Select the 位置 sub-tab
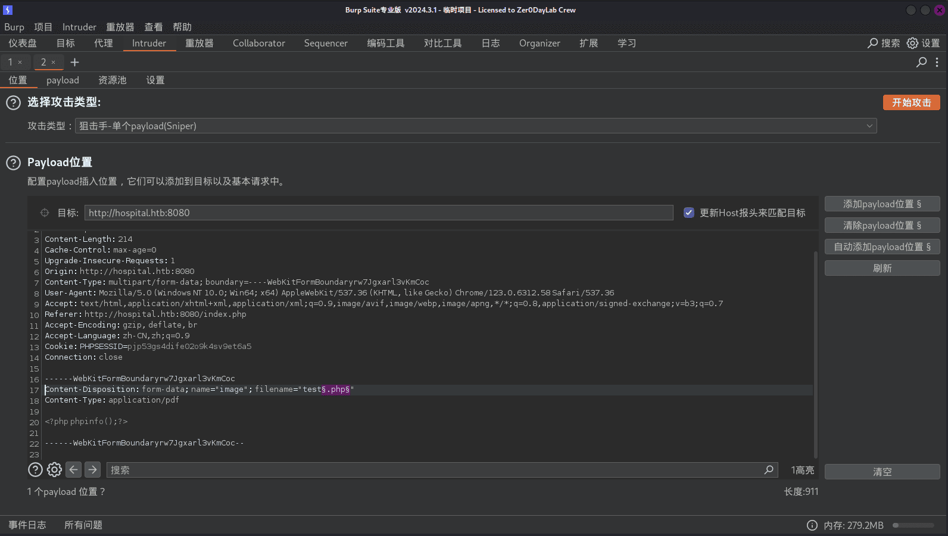This screenshot has width=948, height=536. (18, 80)
